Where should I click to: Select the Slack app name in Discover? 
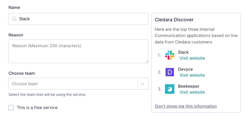coord(183,52)
